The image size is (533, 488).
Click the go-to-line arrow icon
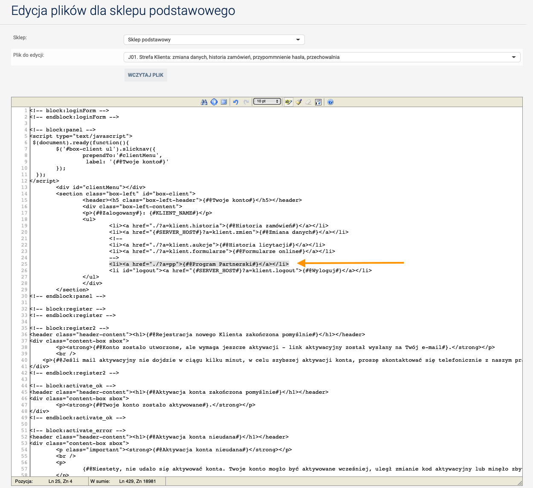pos(214,102)
